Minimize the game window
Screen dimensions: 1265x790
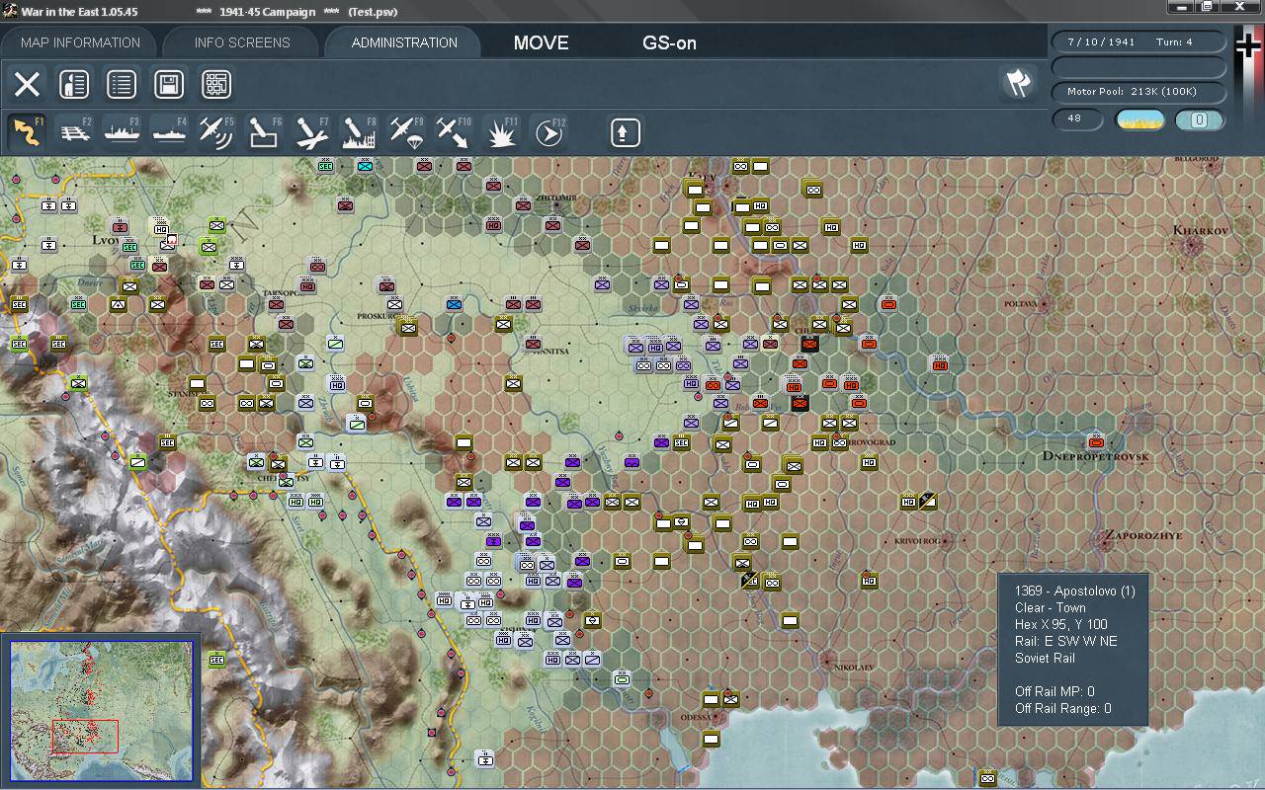pyautogui.click(x=1180, y=7)
